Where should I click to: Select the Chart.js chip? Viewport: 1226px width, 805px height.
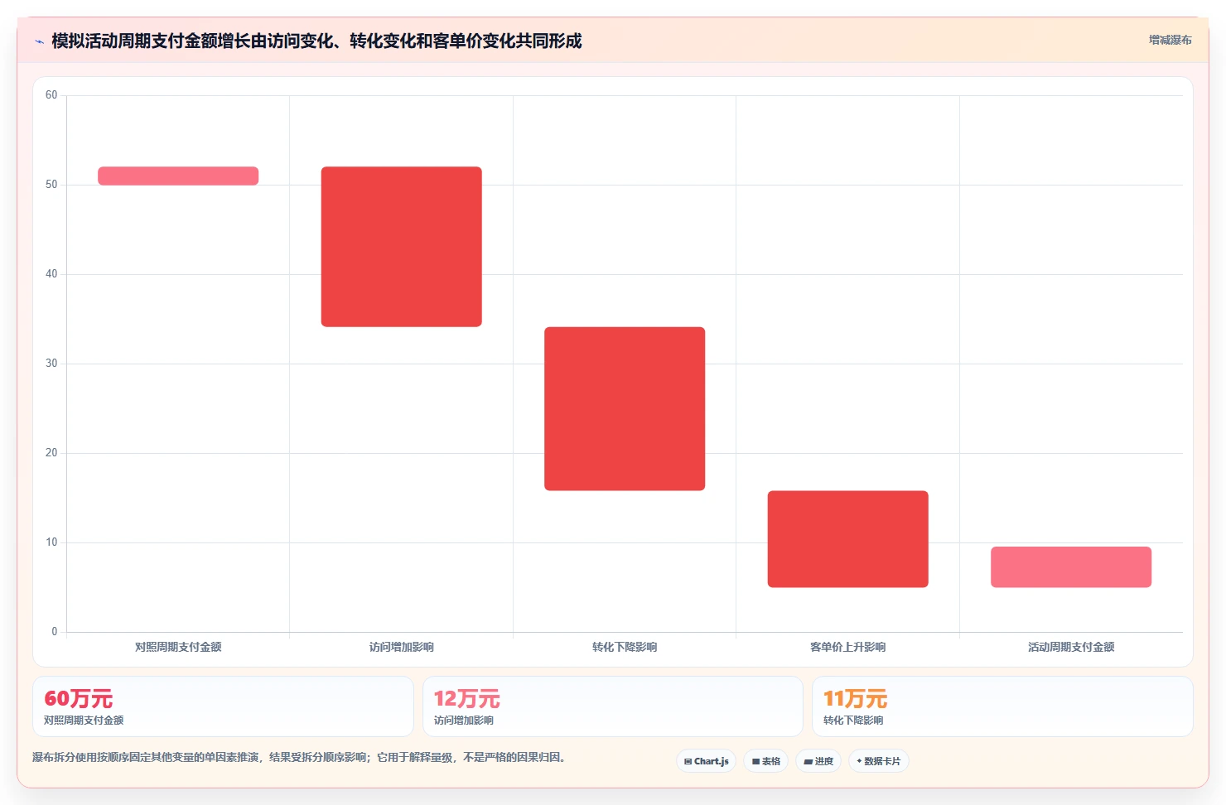coord(707,761)
